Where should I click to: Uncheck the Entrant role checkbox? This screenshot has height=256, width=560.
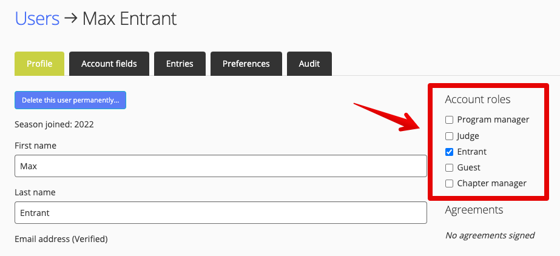[x=450, y=152]
